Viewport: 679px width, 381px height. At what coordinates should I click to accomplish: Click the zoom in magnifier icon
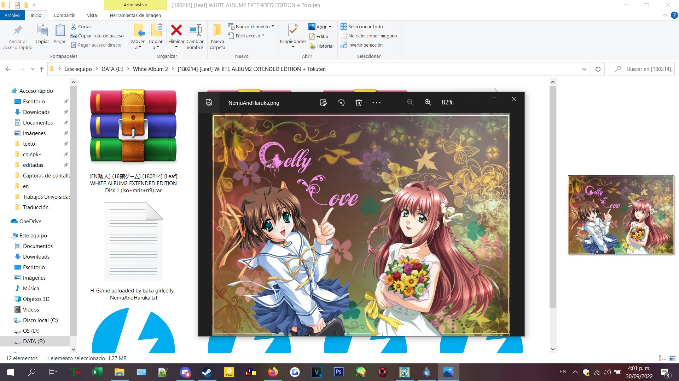click(x=428, y=102)
